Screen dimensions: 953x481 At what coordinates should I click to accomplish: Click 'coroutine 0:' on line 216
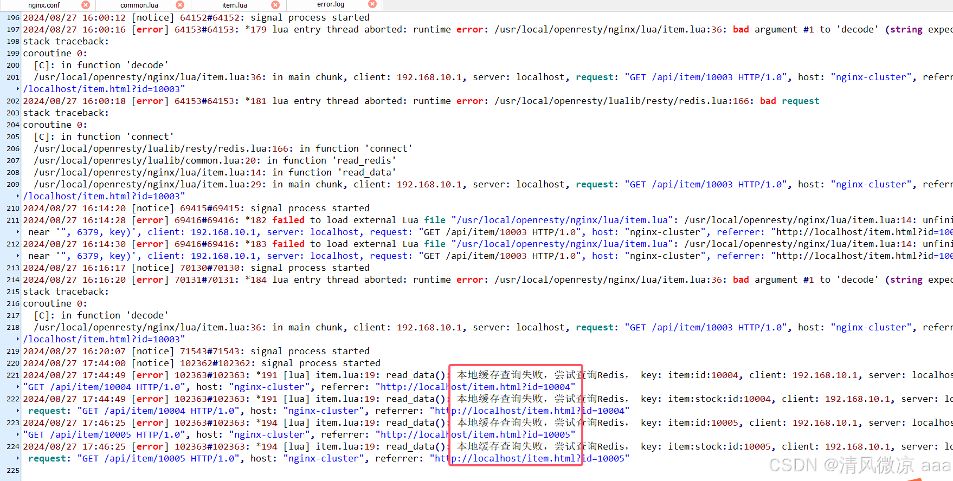(x=55, y=304)
